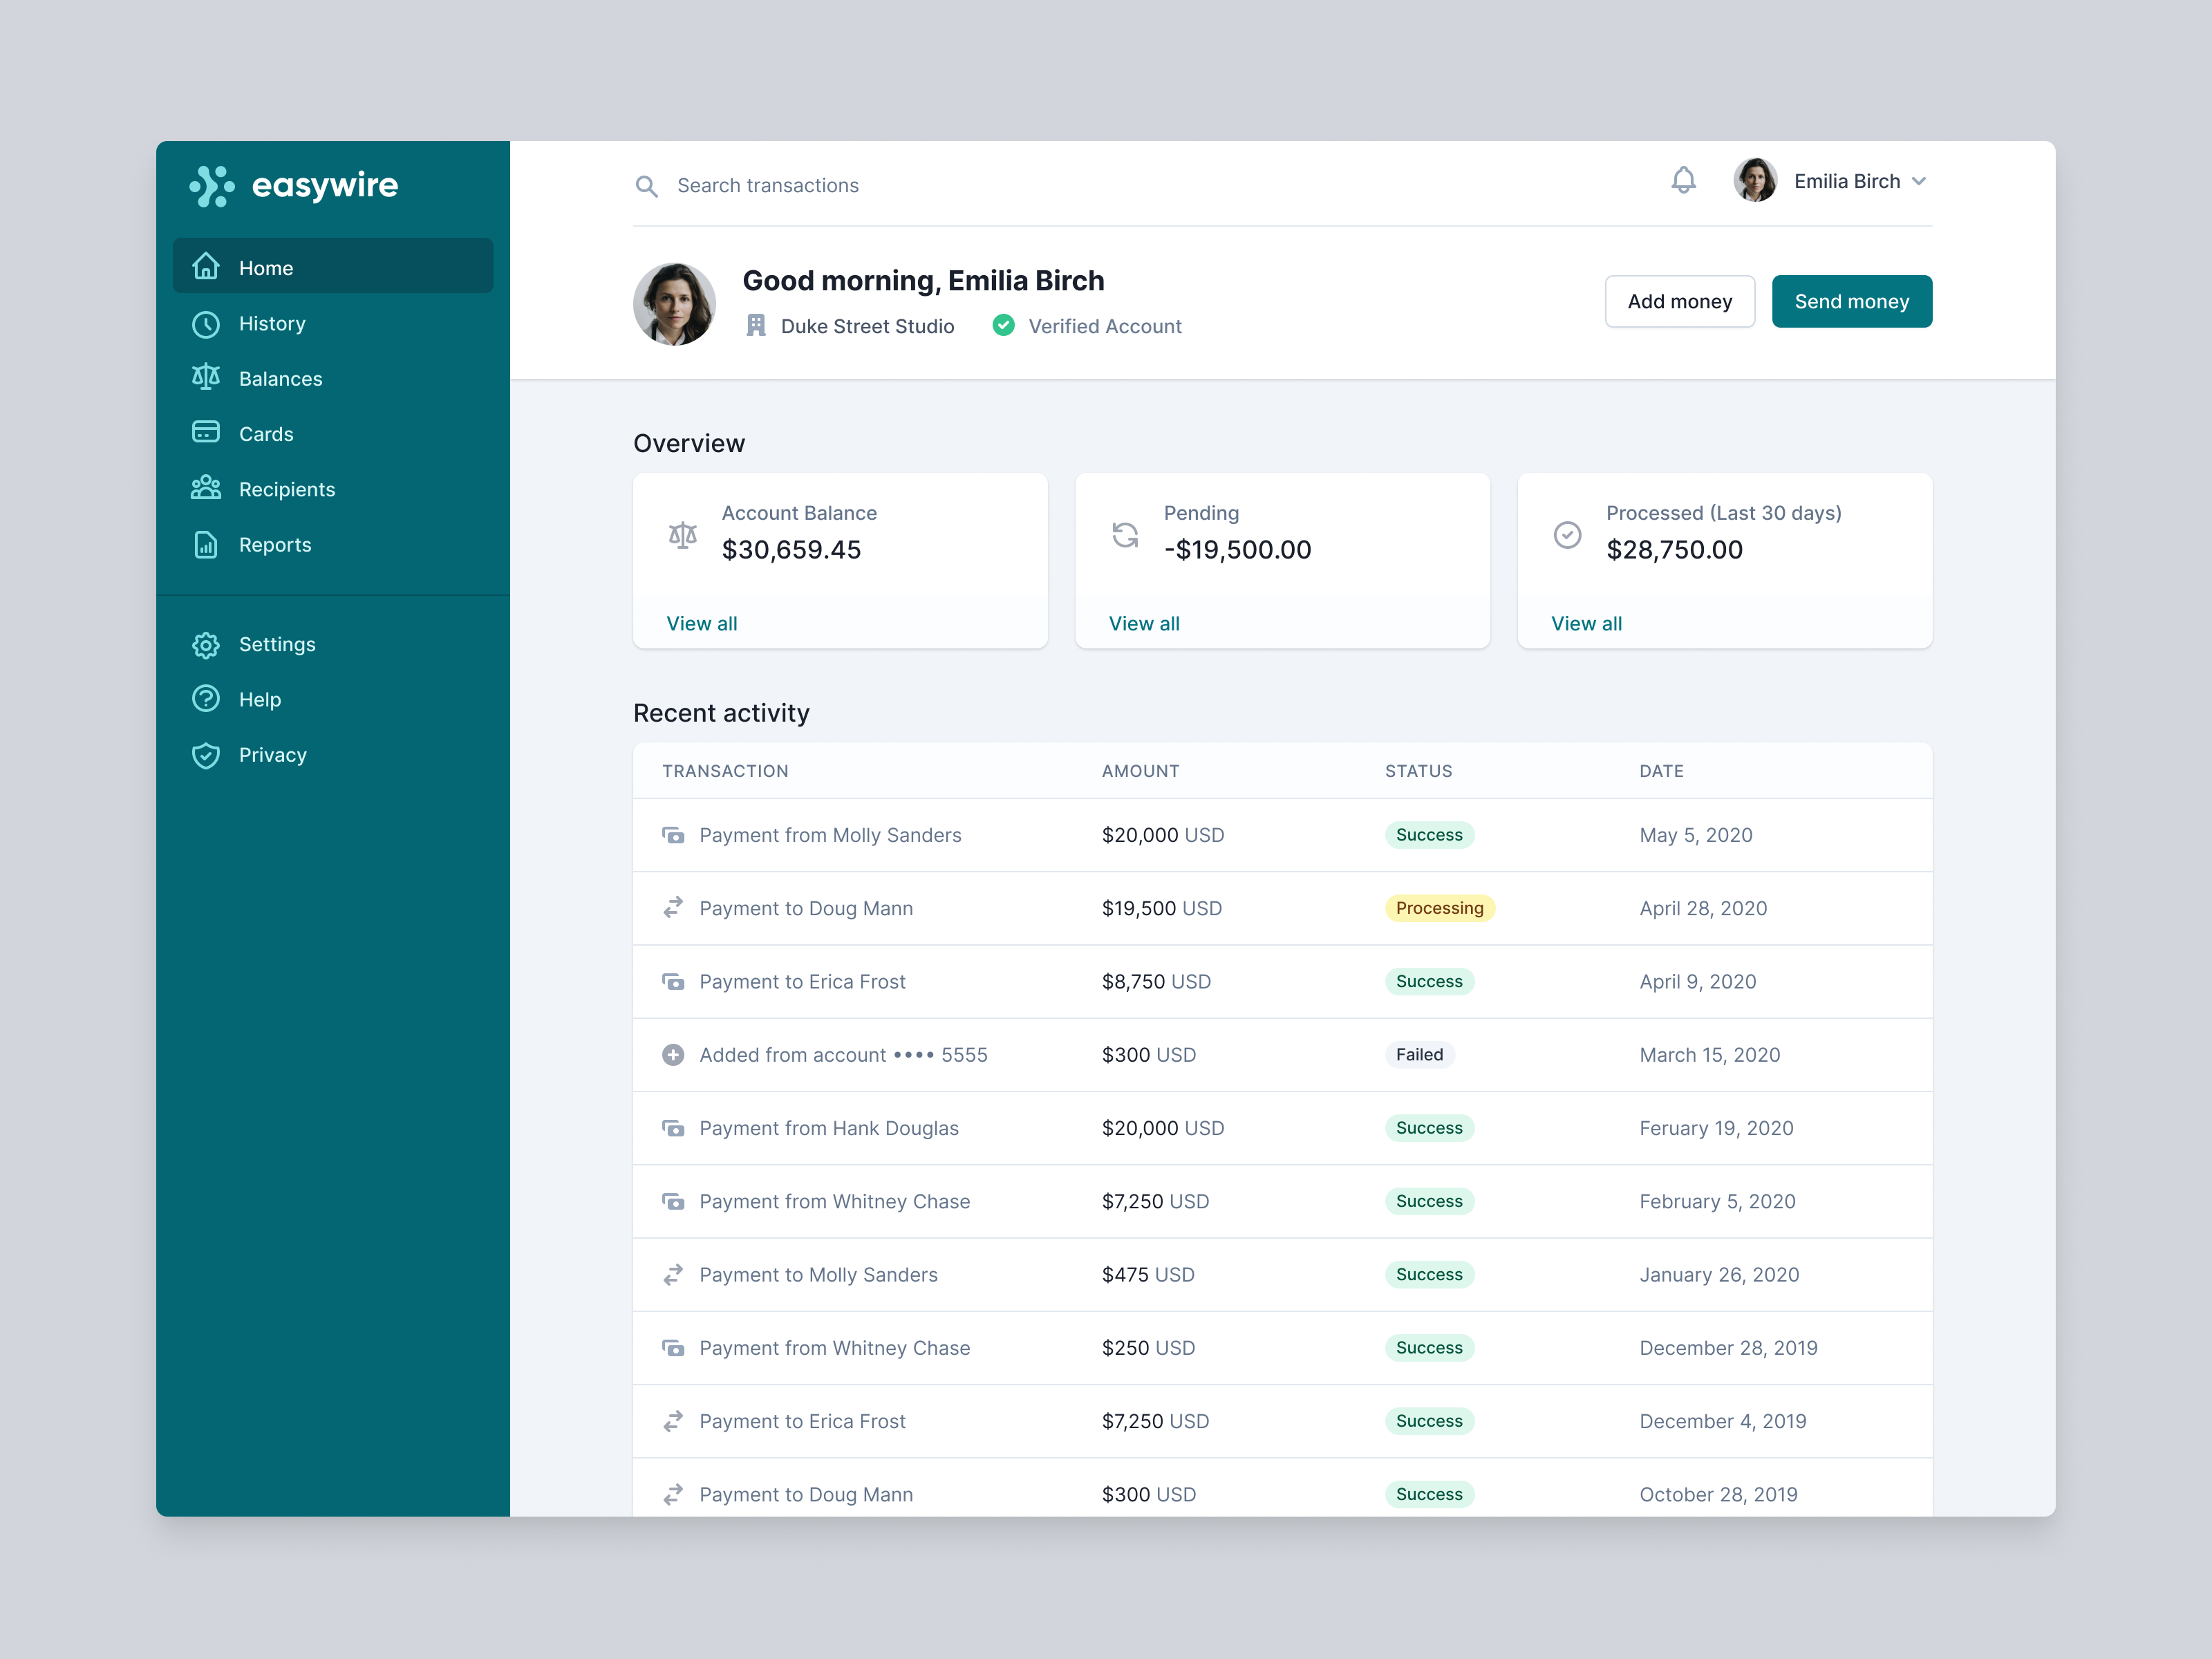This screenshot has width=2212, height=1659.
Task: Click the notification bell icon
Action: pyautogui.click(x=1683, y=181)
